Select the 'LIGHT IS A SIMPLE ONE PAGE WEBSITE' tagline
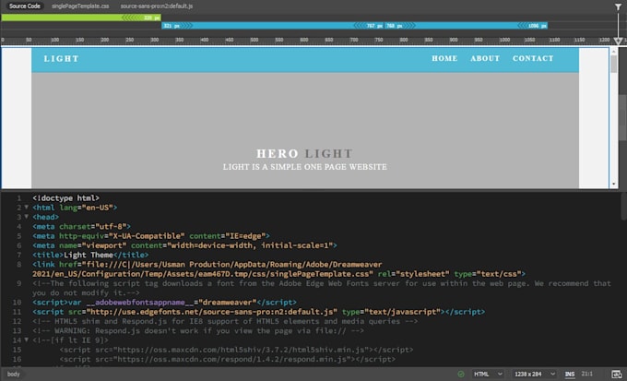This screenshot has width=627, height=381. [304, 167]
